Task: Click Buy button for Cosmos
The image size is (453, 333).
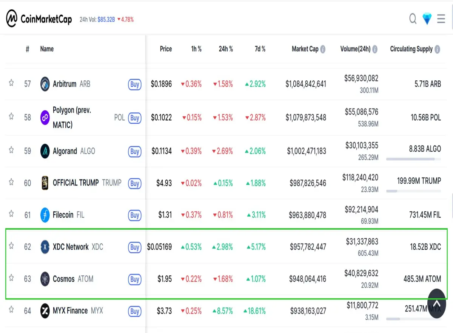Action: pos(135,279)
